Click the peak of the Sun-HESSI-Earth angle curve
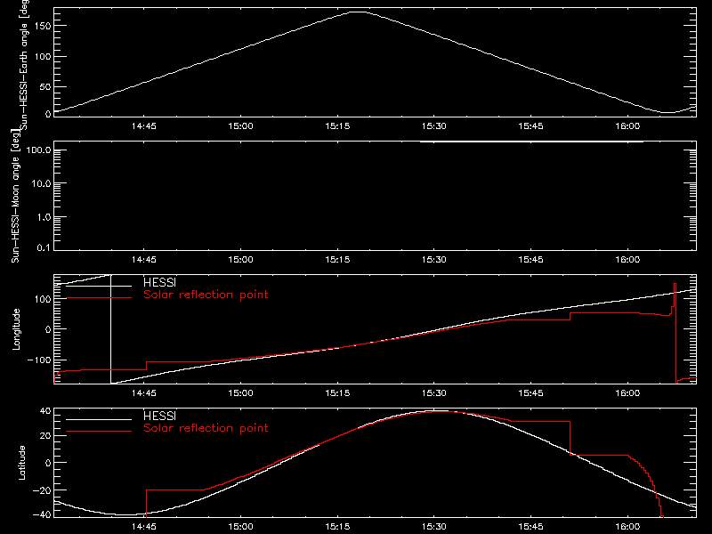 coord(359,12)
